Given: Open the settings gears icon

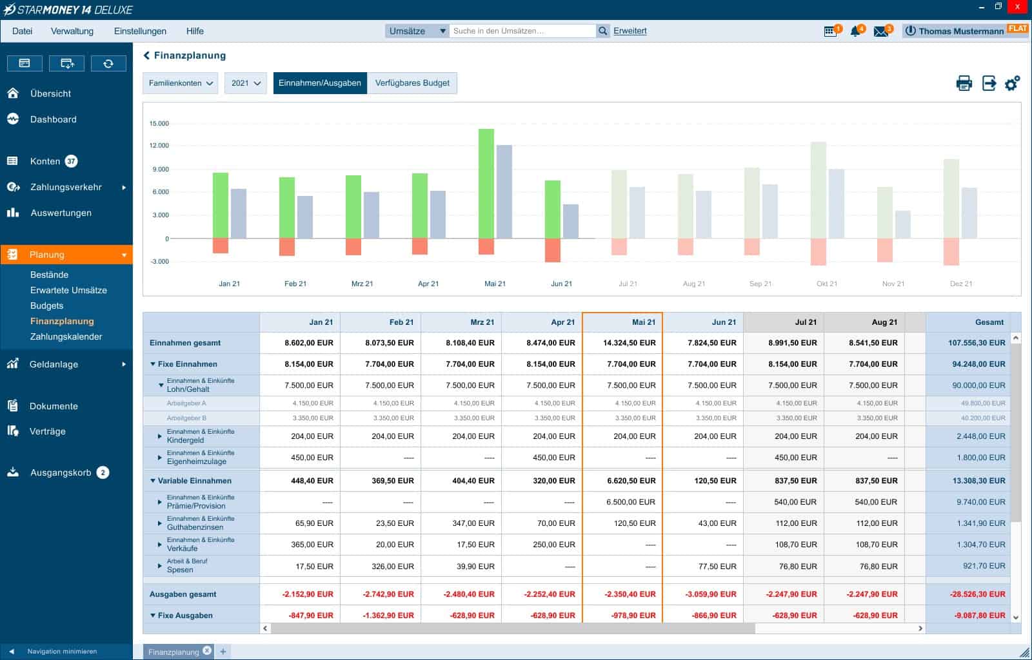Looking at the screenshot, I should [x=1013, y=83].
